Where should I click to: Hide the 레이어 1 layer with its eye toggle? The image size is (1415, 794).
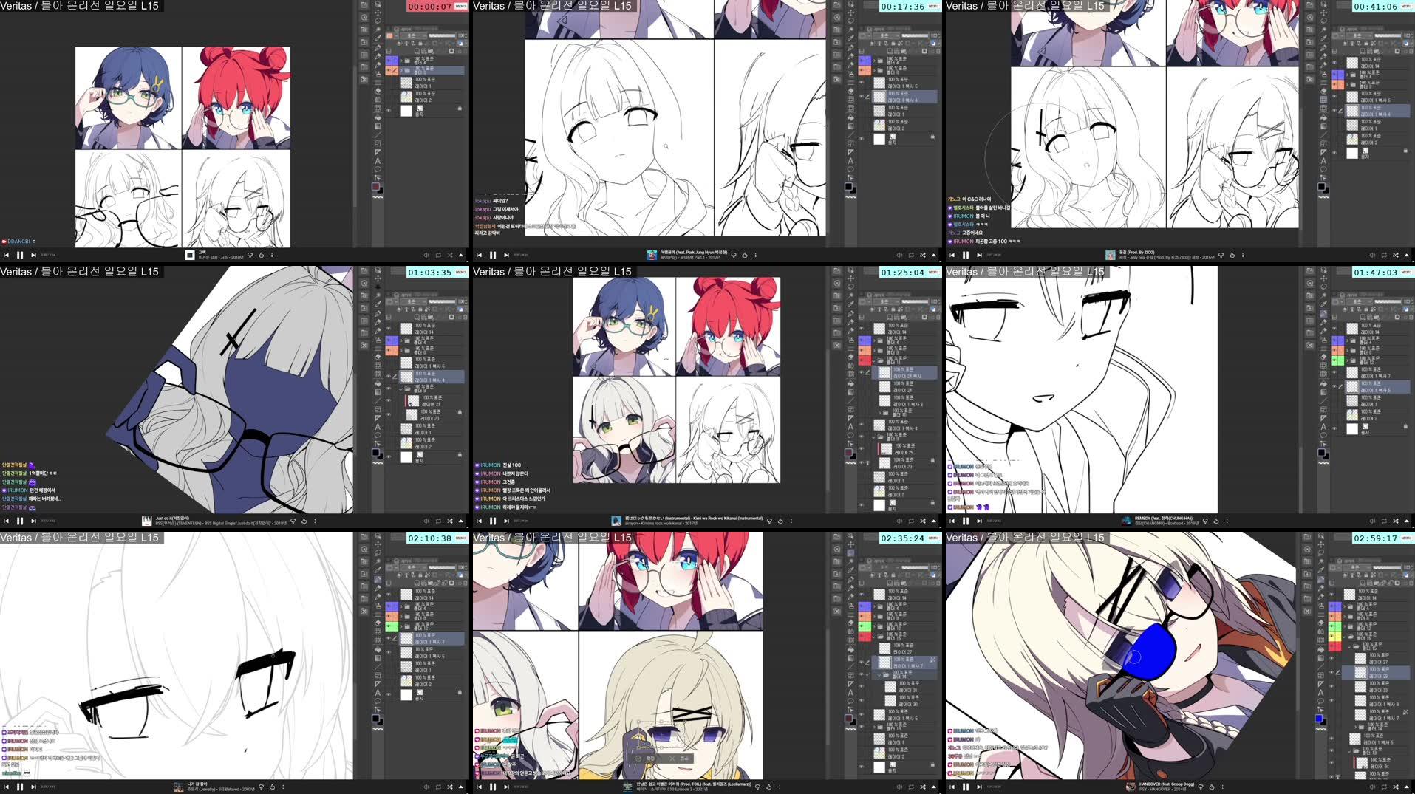(x=387, y=82)
